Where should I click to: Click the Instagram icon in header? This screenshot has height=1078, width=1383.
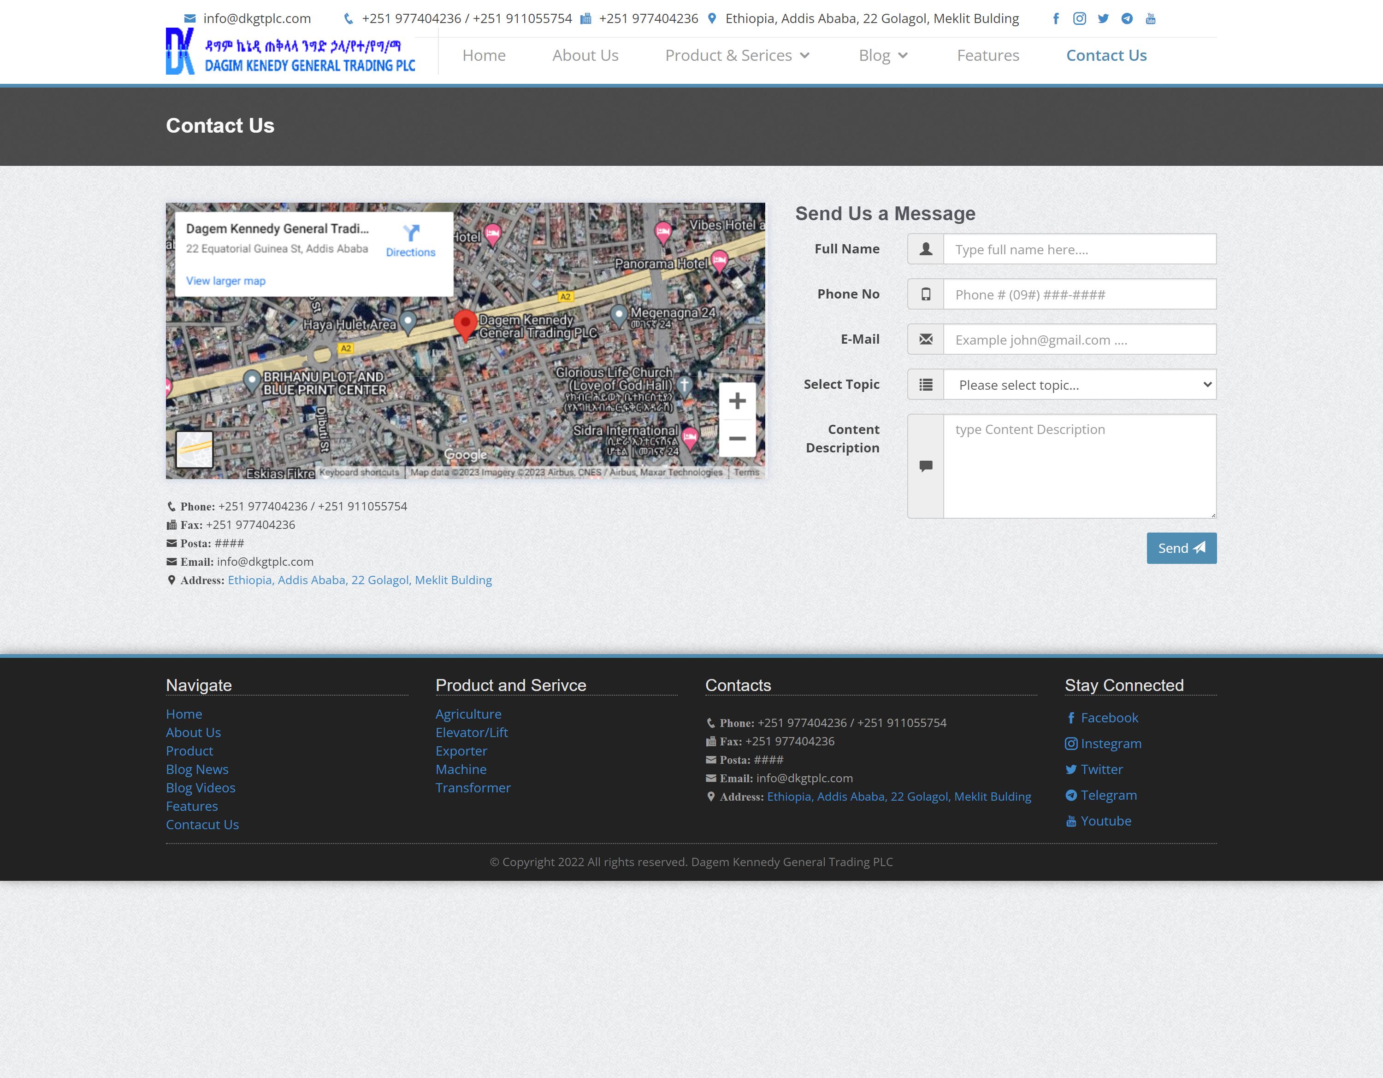tap(1079, 18)
